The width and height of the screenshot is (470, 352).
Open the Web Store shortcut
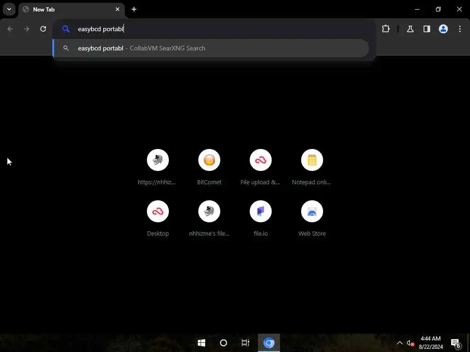[312, 219]
